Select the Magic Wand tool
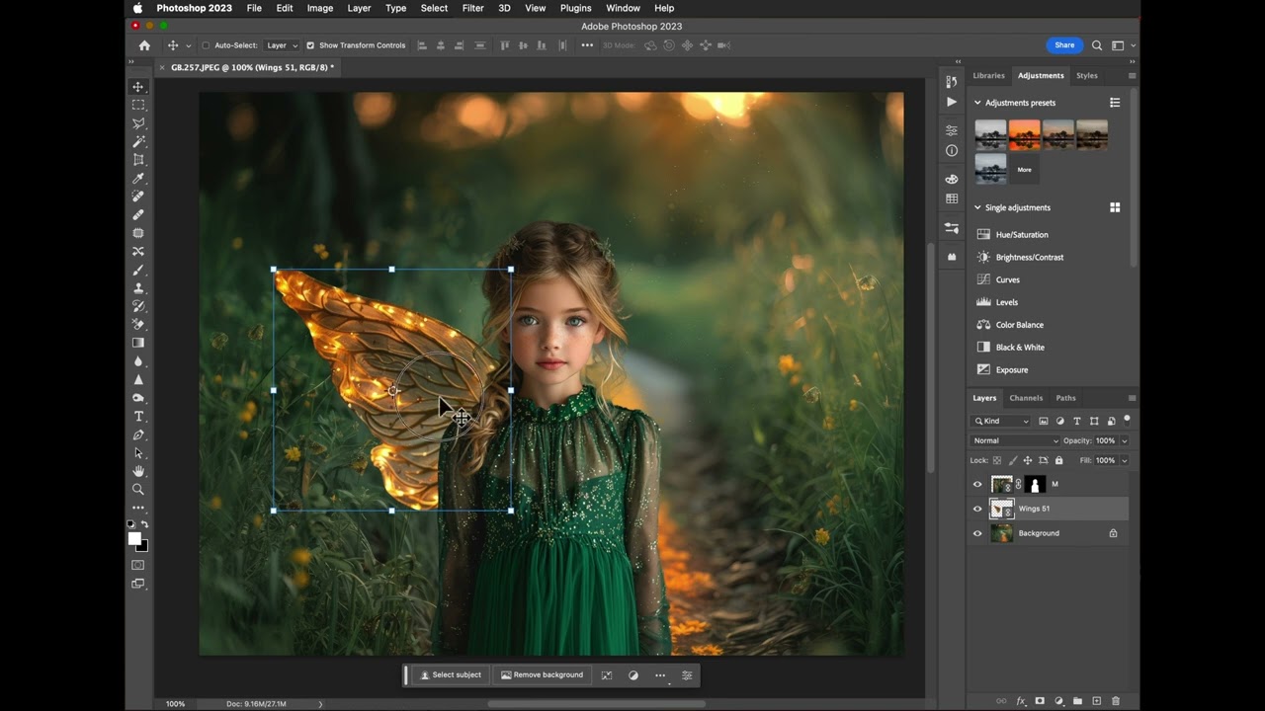This screenshot has width=1265, height=711. (138, 141)
